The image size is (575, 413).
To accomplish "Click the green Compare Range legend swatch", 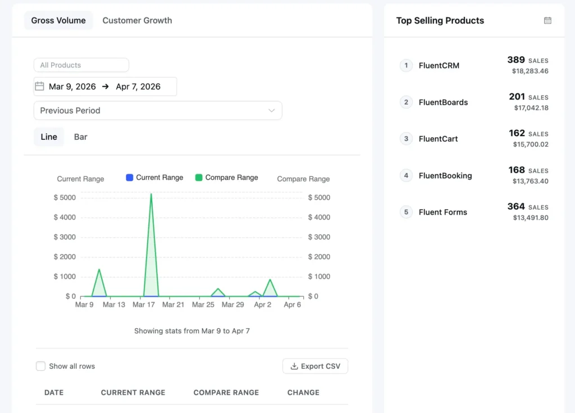I will [200, 178].
